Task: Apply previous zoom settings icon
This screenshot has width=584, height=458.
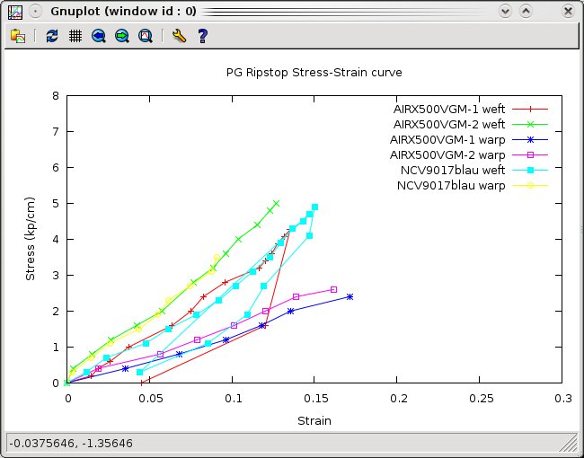Action: [x=99, y=36]
